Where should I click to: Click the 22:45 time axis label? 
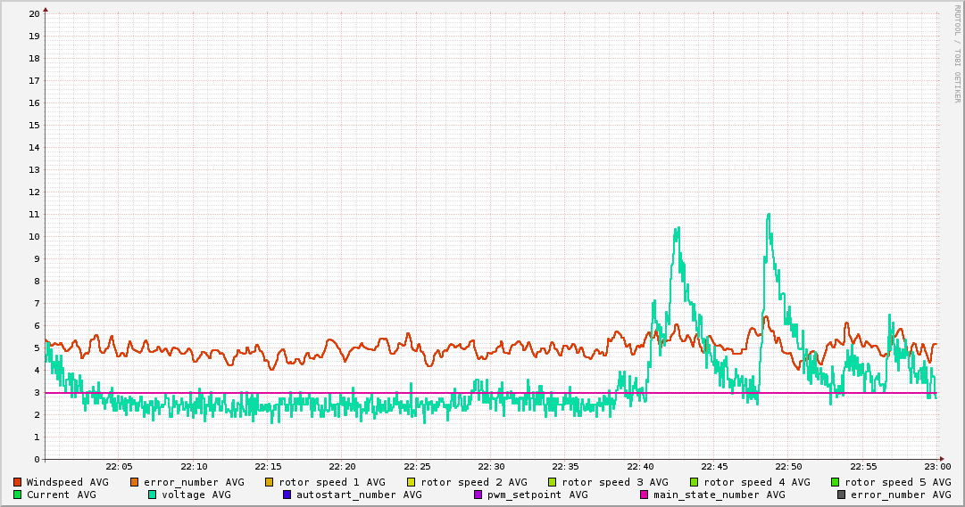pos(714,466)
